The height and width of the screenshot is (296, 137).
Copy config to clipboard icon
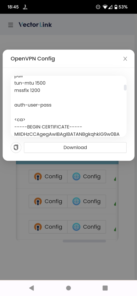point(16,147)
